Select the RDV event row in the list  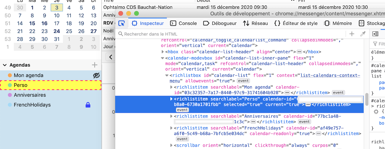pos(108,23)
